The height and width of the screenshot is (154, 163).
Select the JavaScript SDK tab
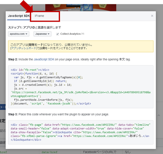point(19,16)
